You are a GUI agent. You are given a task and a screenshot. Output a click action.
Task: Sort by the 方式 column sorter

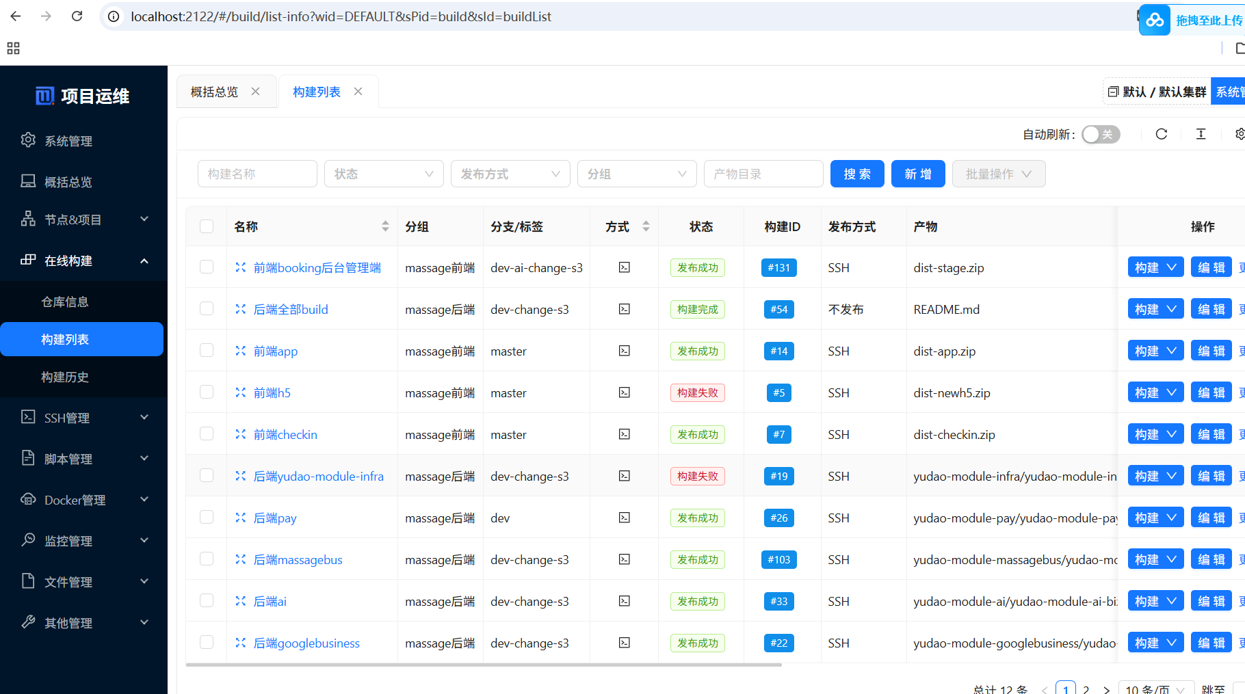(x=646, y=226)
